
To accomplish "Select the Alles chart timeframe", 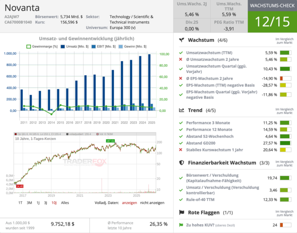I will tap(65, 203).
